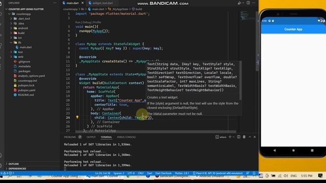Click Ln 24, Col 38 in status bar
Image resolution: width=326 pixels, height=183 pixels.
[x=103, y=173]
